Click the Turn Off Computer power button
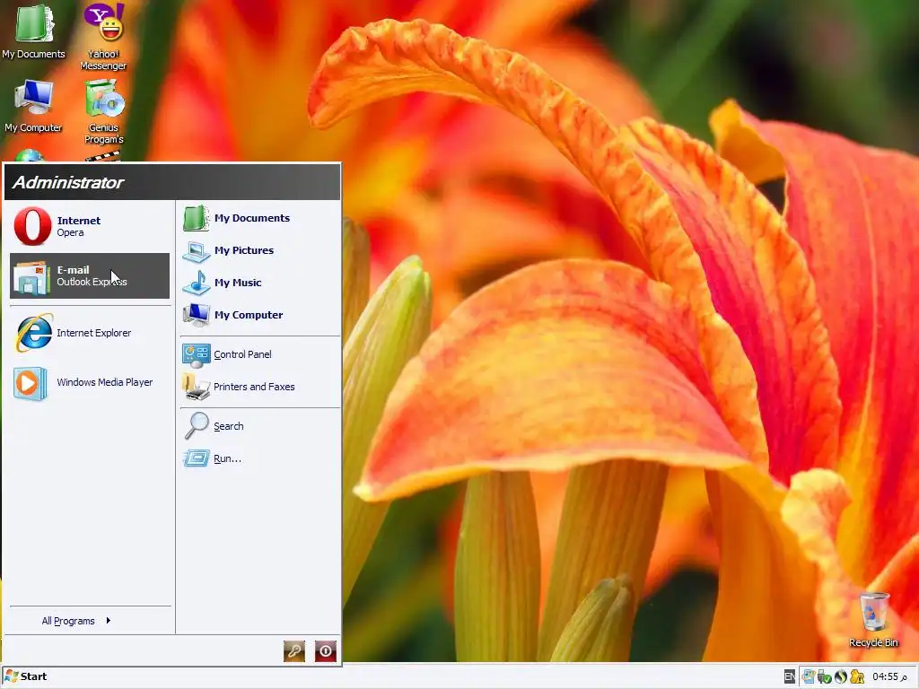The height and width of the screenshot is (689, 919). (x=326, y=651)
